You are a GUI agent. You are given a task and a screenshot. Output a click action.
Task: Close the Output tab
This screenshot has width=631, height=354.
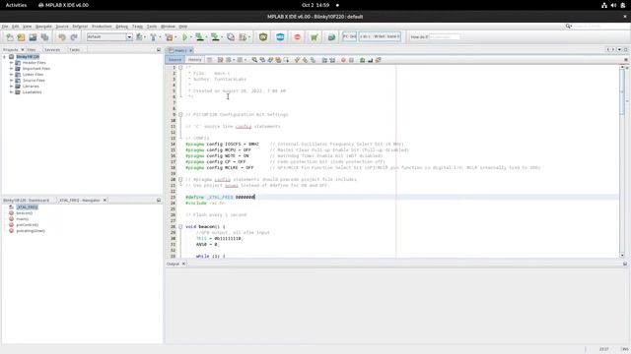183,264
